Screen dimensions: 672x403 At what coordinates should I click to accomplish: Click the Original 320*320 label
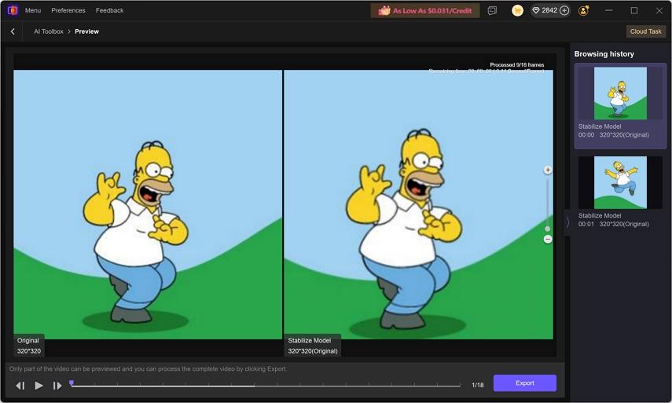[x=29, y=346]
